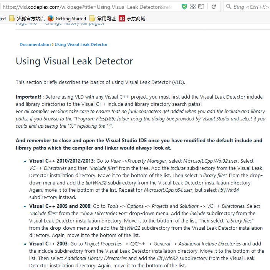
Task: Click the 'Important!' bold text
Action: 28,97
